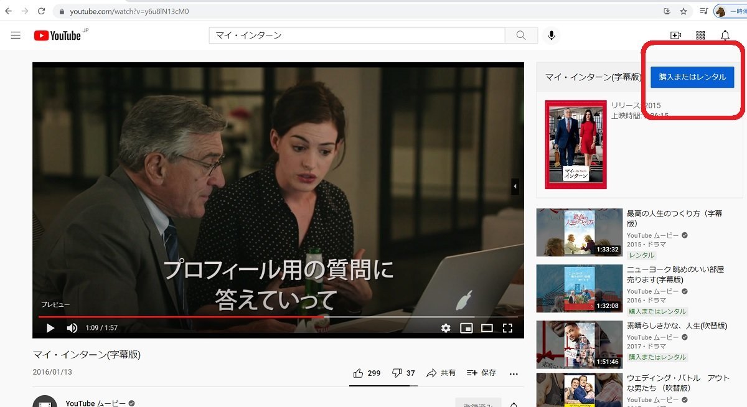Click レンタル badge under 最高の人生のつくり方
The image size is (747, 407).
point(642,255)
